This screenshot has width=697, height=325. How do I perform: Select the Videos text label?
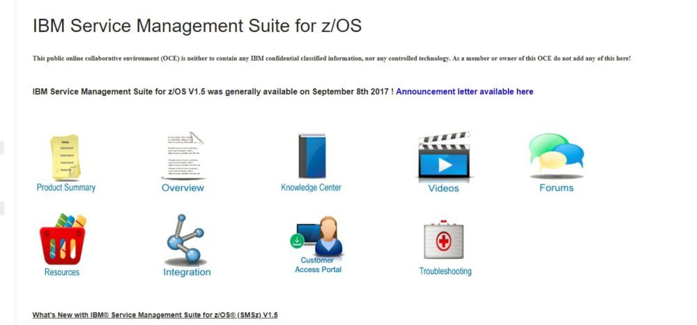(x=443, y=189)
